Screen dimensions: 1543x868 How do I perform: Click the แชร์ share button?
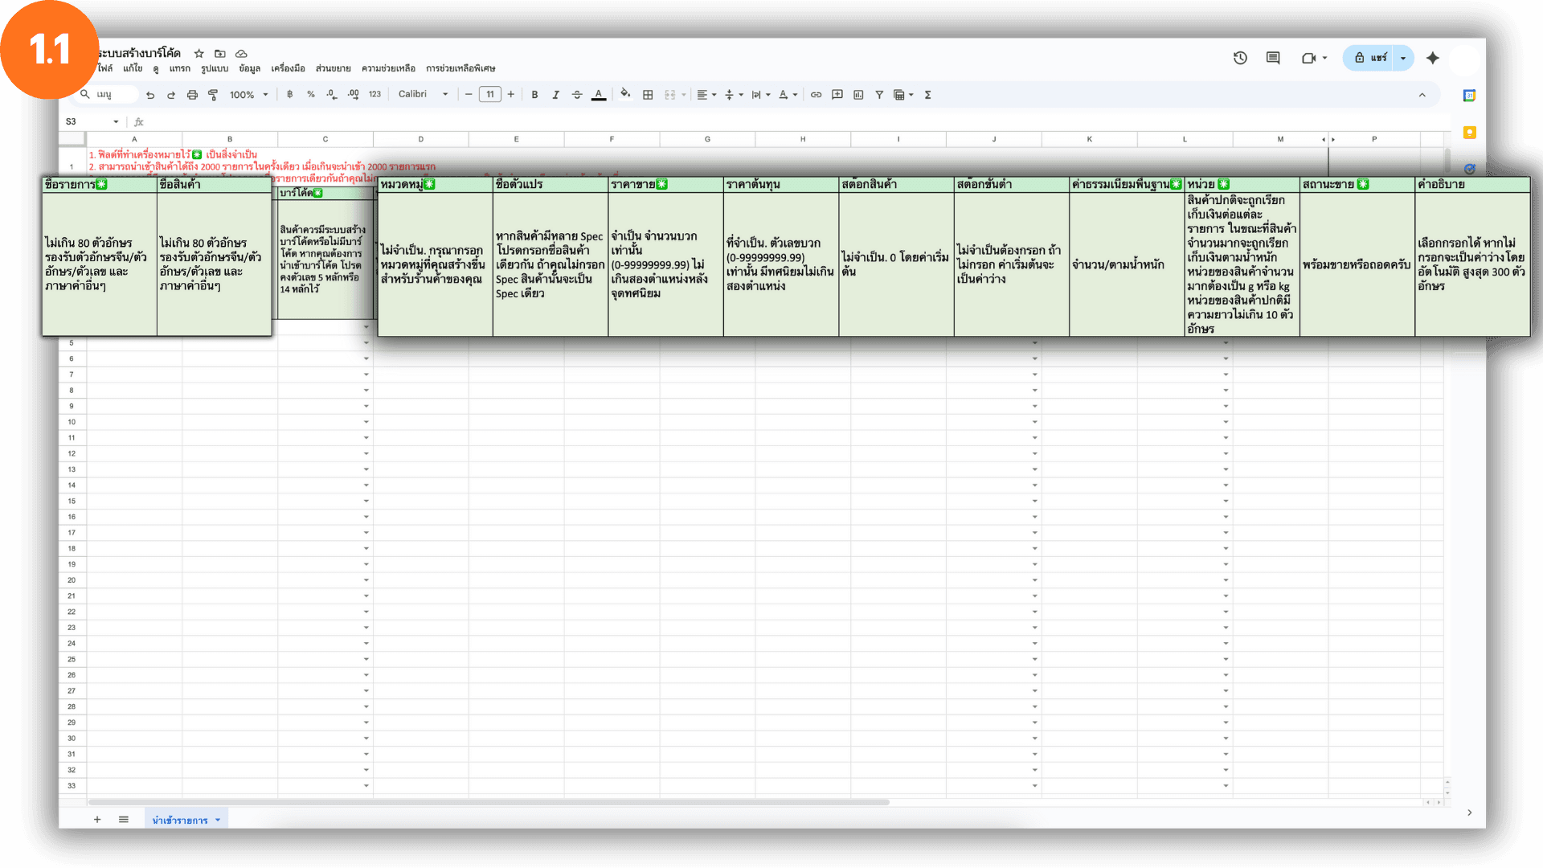(1371, 58)
